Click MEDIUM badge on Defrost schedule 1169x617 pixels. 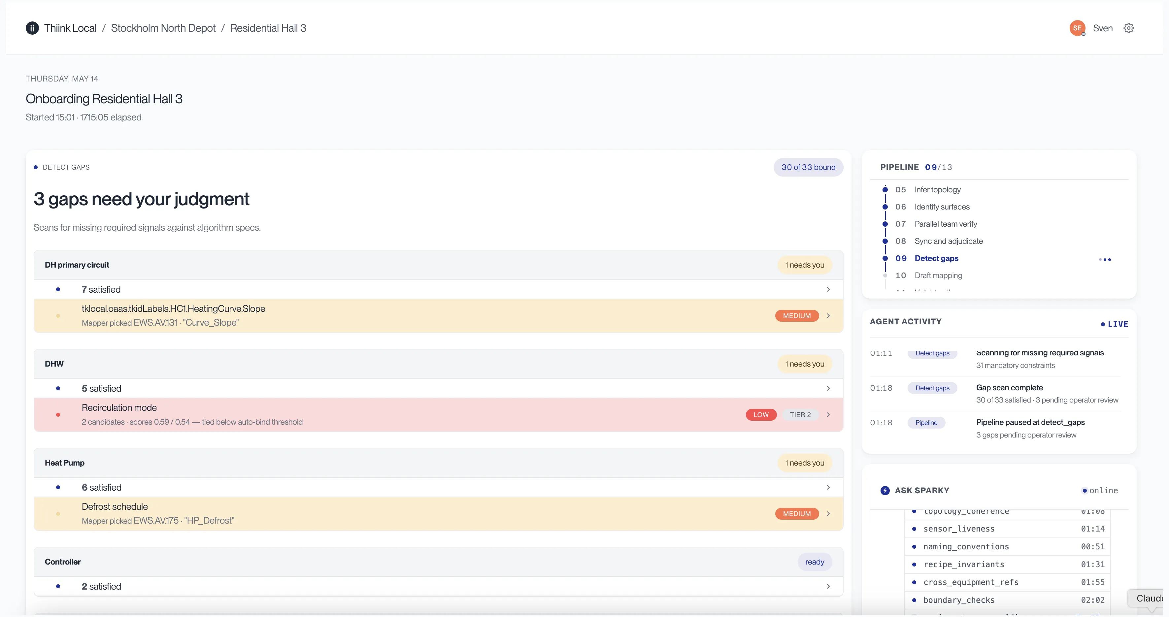797,513
